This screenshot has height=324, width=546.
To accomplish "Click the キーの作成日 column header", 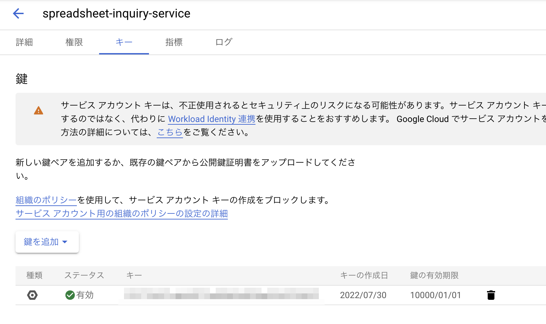I will pos(364,276).
